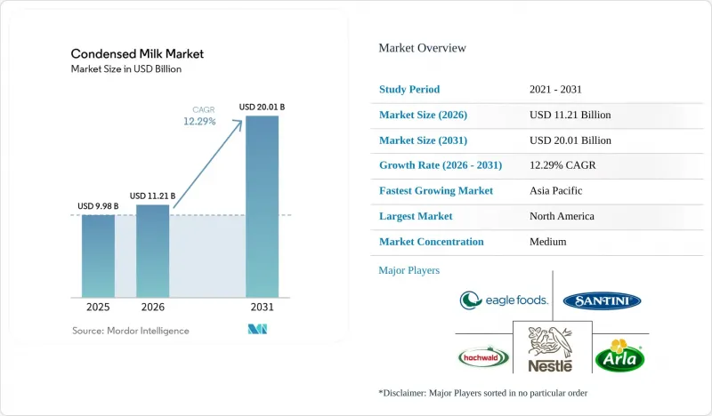Click the 'Source: Mordor Intelligence' text
The image size is (712, 416).
coord(130,331)
